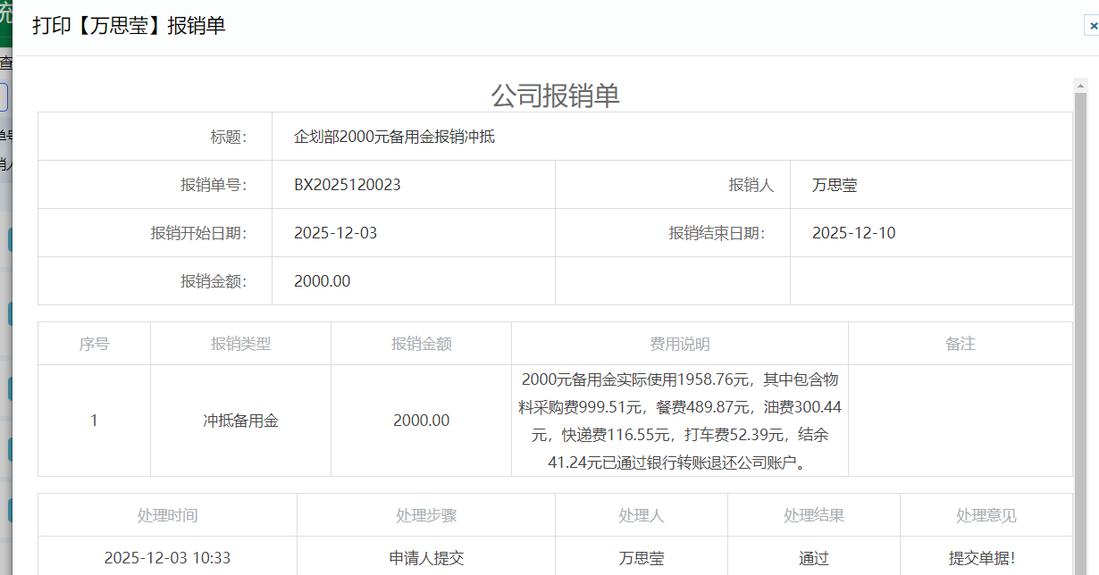The image size is (1099, 575).
Task: Click the 冲抵备用金 type cell
Action: pyautogui.click(x=240, y=421)
